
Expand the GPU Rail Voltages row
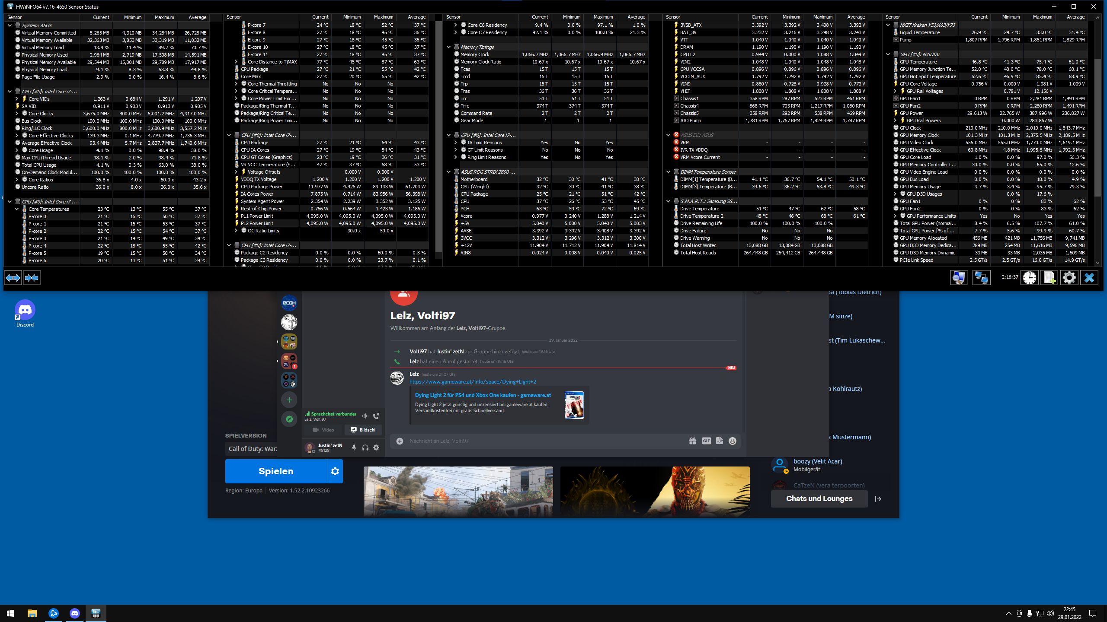(895, 91)
